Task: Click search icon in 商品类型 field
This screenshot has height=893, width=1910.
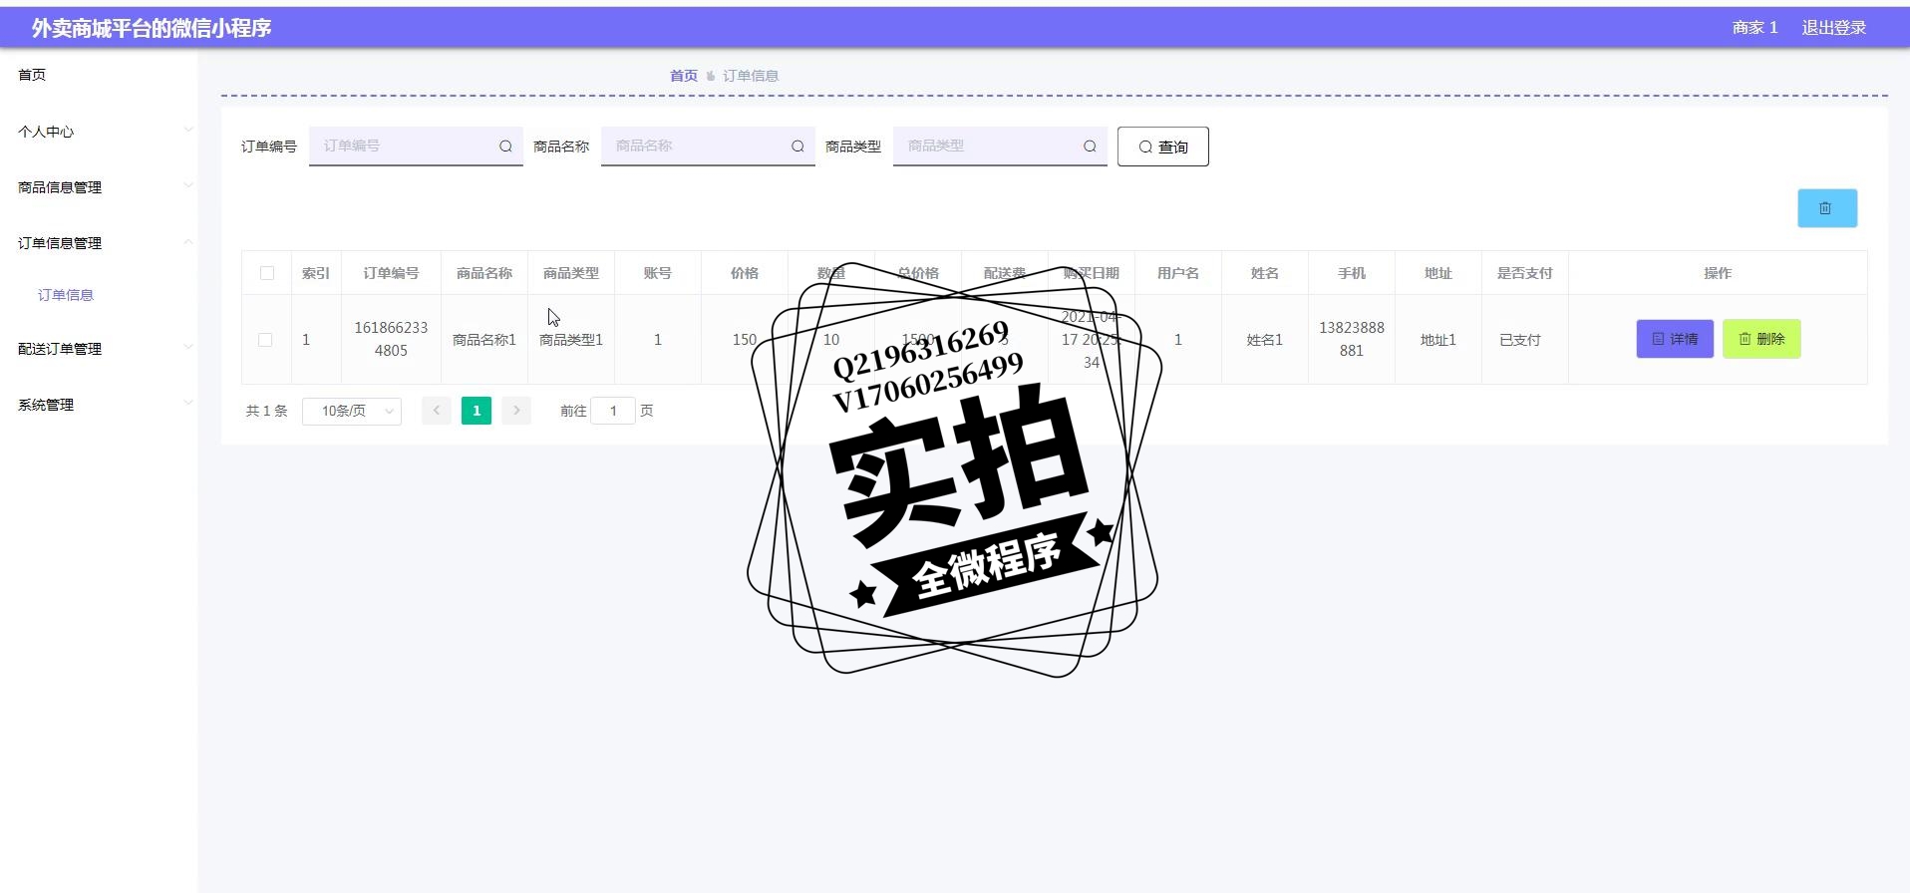Action: click(x=1090, y=147)
